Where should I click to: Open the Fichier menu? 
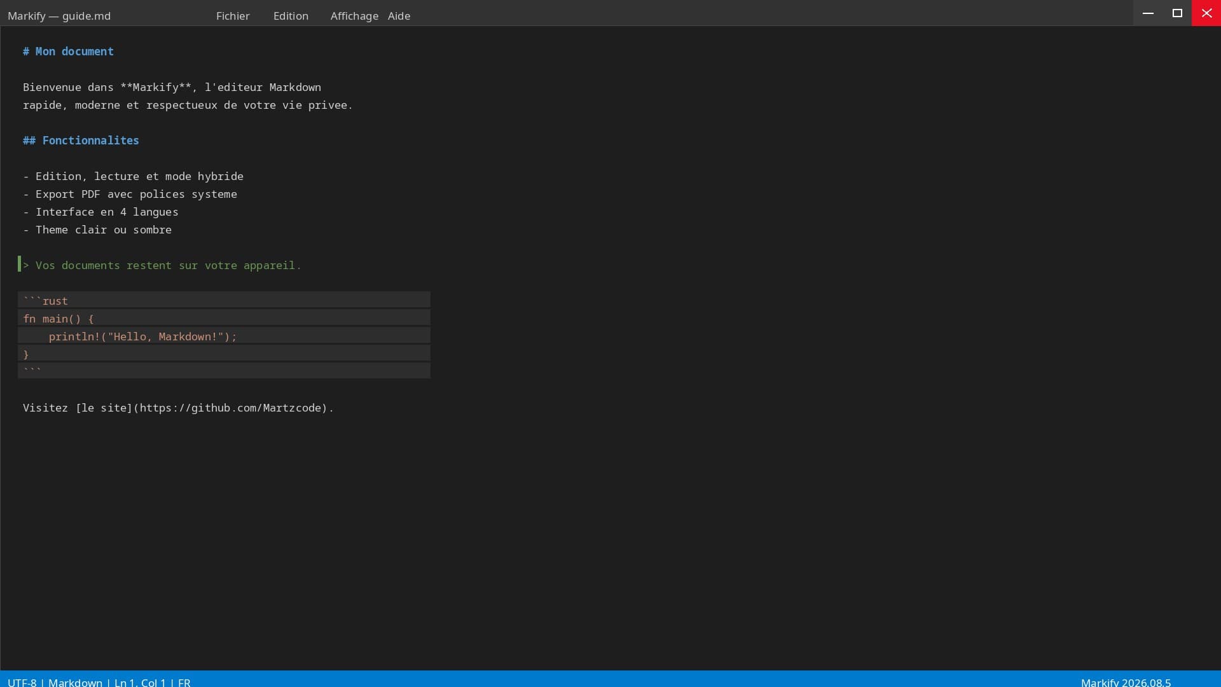tap(233, 16)
